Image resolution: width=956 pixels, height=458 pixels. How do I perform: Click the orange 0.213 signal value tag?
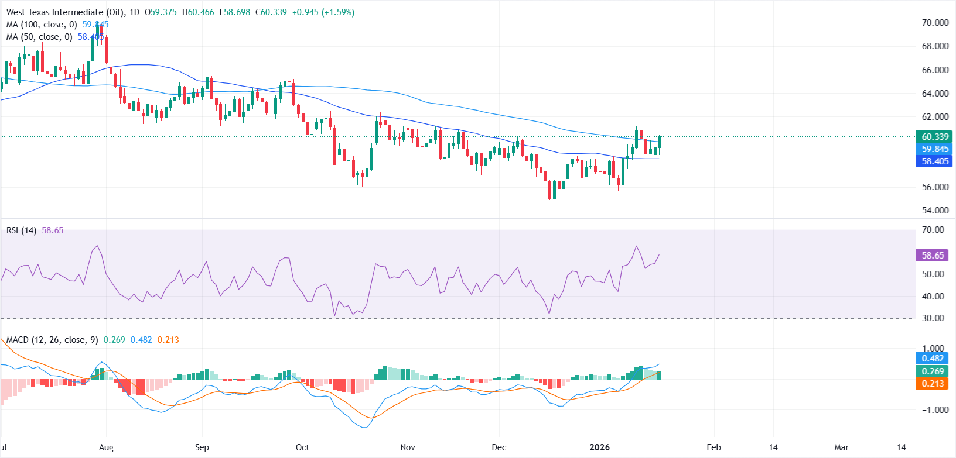[x=932, y=384]
